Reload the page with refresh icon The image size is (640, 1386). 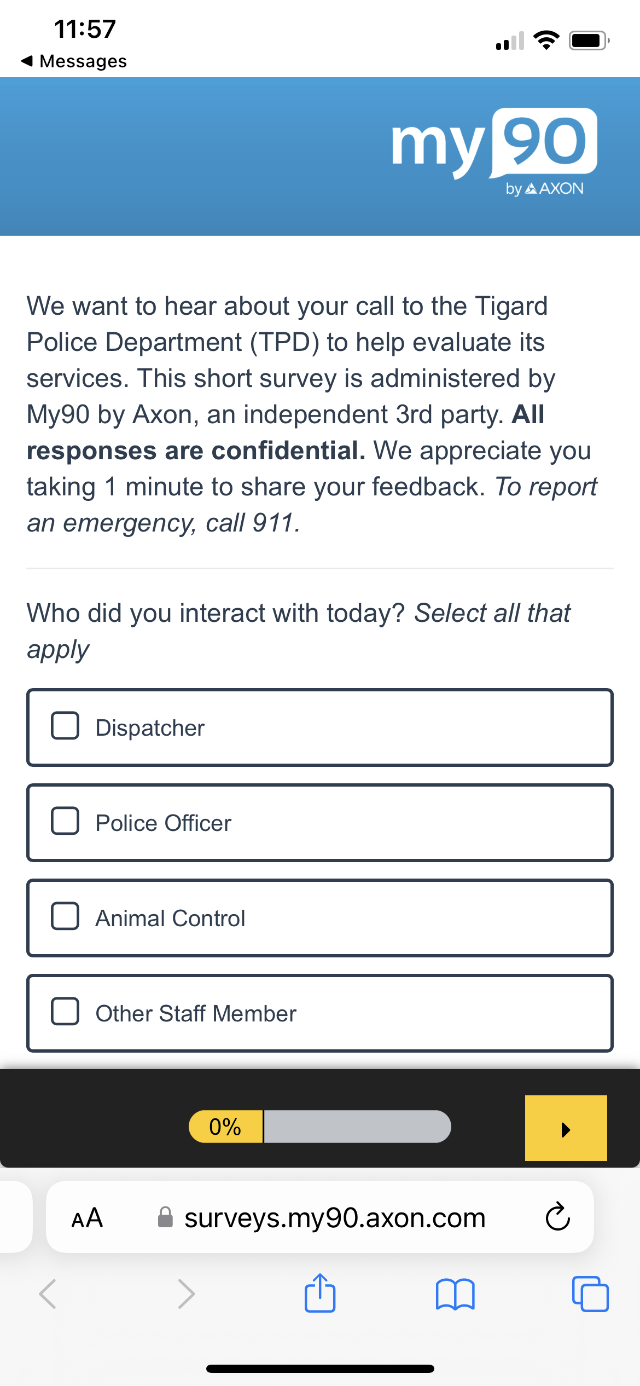pos(557,1217)
